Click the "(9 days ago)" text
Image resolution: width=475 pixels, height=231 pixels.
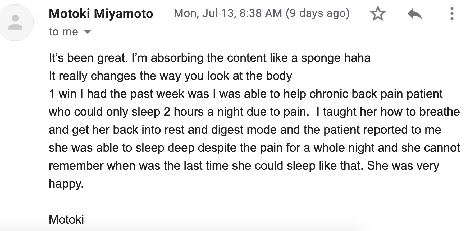pyautogui.click(x=318, y=13)
